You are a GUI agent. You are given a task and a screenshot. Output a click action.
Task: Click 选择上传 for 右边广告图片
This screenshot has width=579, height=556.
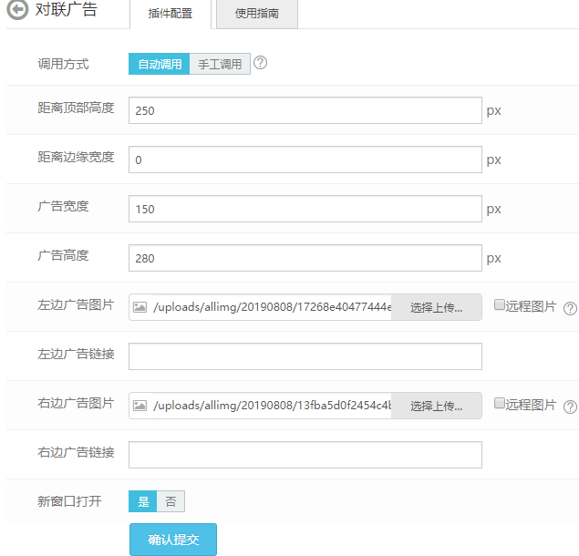tap(437, 406)
